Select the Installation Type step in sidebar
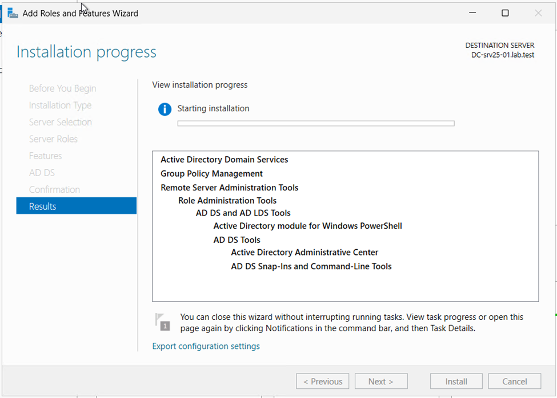557x398 pixels. 61,105
